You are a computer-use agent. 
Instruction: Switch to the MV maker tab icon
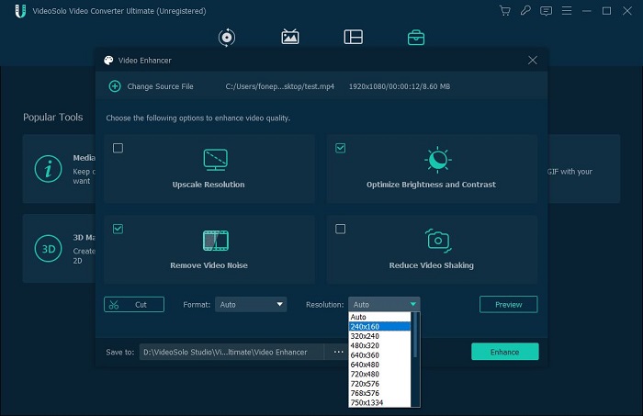(290, 37)
